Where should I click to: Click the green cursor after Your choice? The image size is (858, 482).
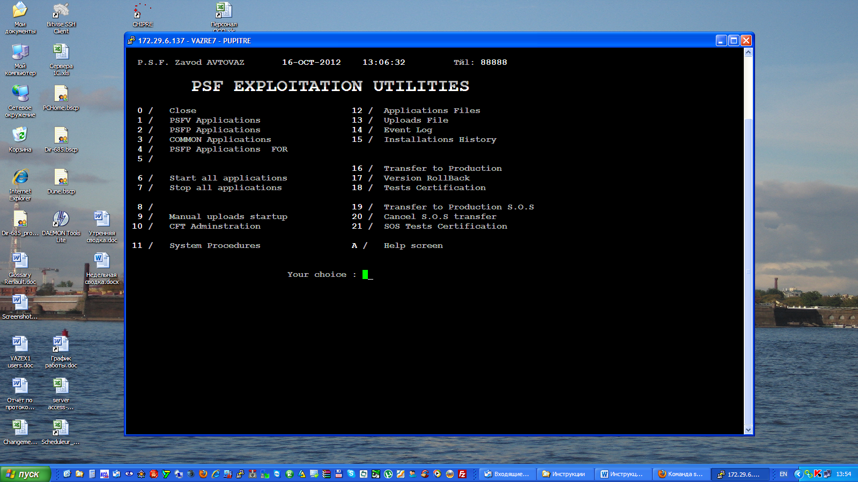pyautogui.click(x=365, y=274)
